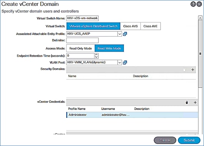204x146 pixels.
Task: Add a security domain with plus icon
Action: tap(193, 70)
